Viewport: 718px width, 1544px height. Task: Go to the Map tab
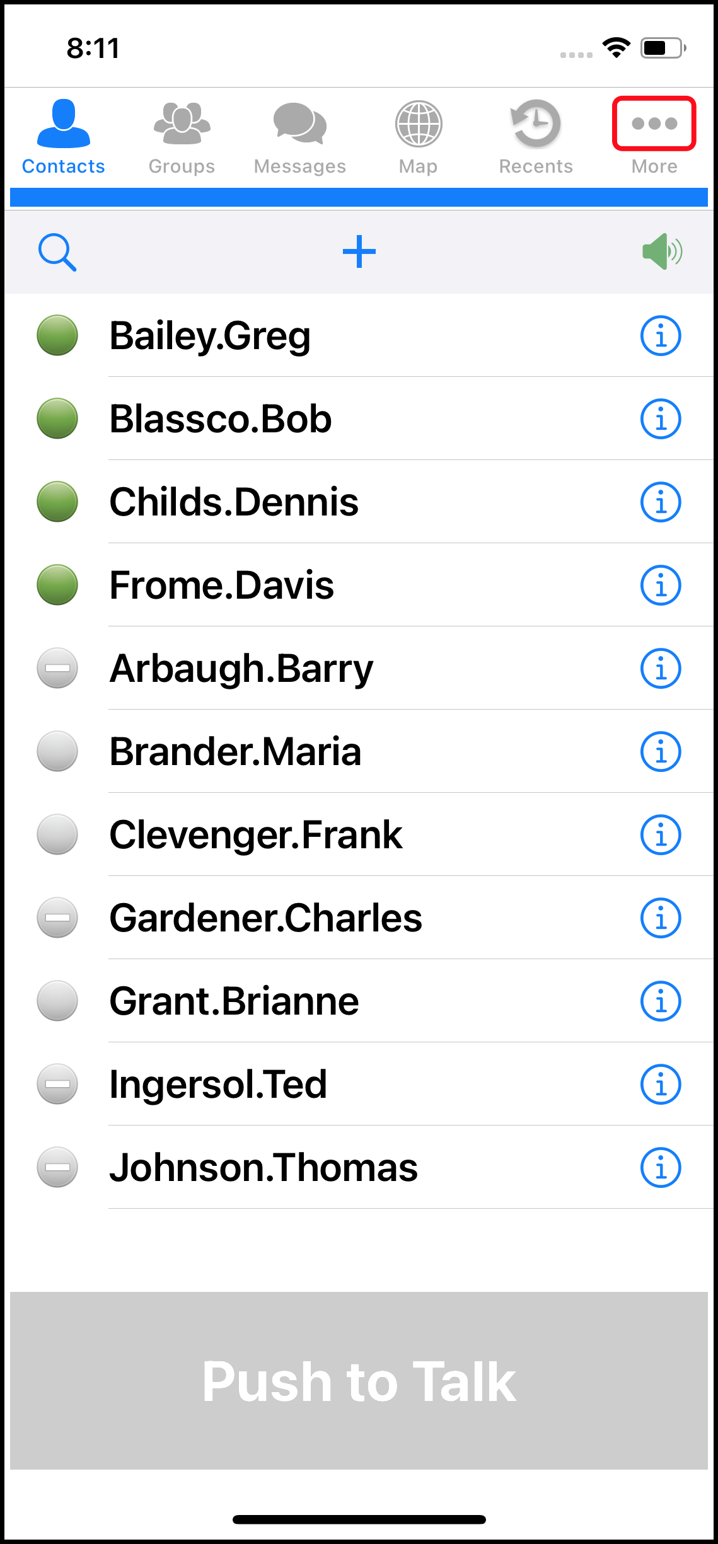point(419,137)
